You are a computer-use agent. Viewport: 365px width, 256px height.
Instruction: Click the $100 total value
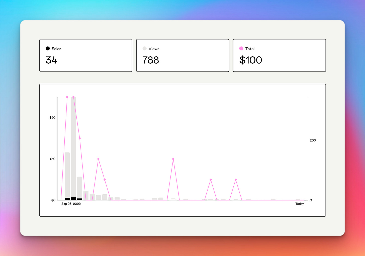(251, 60)
